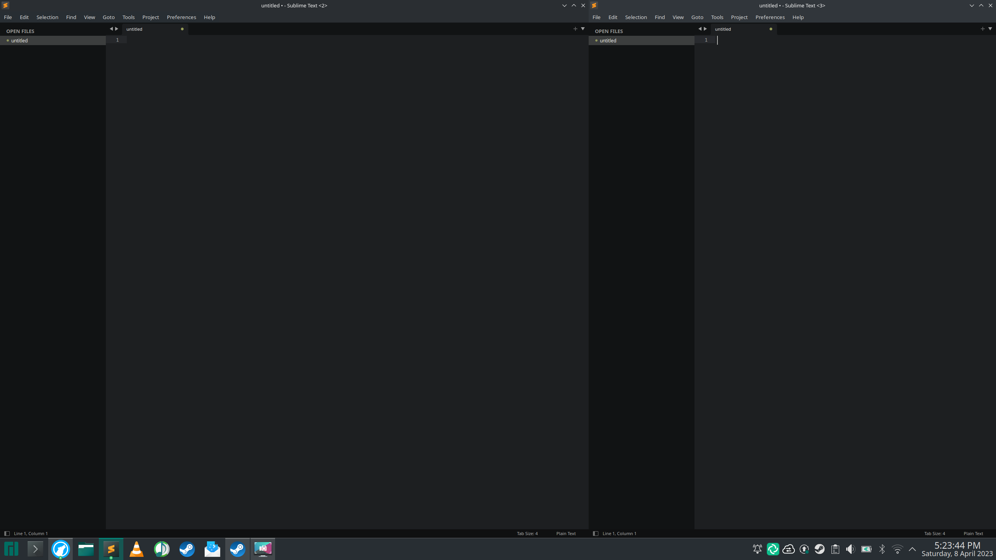Open the Preferences menu in Sublime Text <2>
This screenshot has width=996, height=560.
(181, 17)
